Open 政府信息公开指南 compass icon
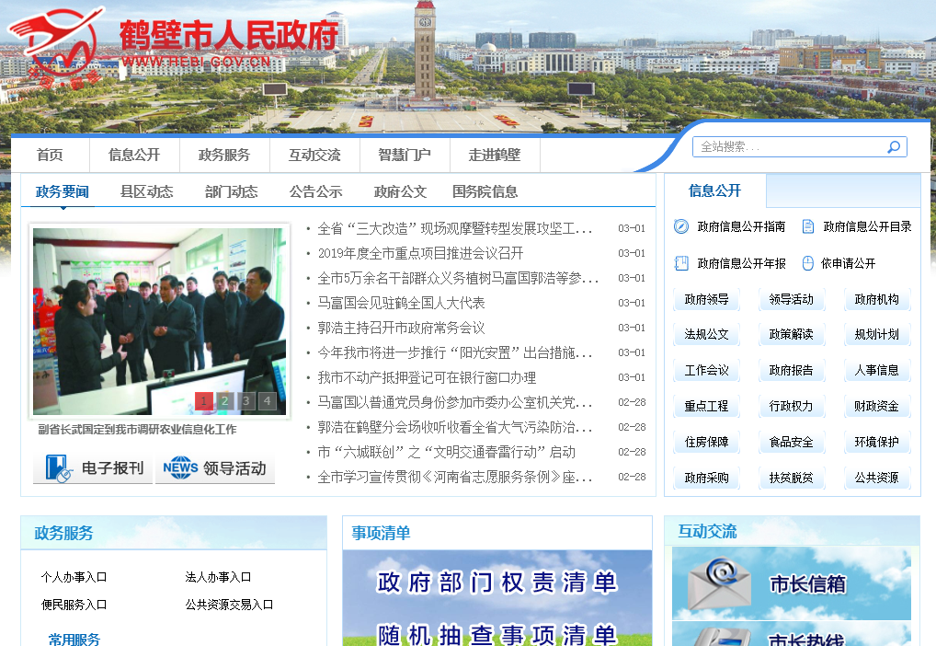Viewport: 936px width, 646px height. click(x=681, y=226)
